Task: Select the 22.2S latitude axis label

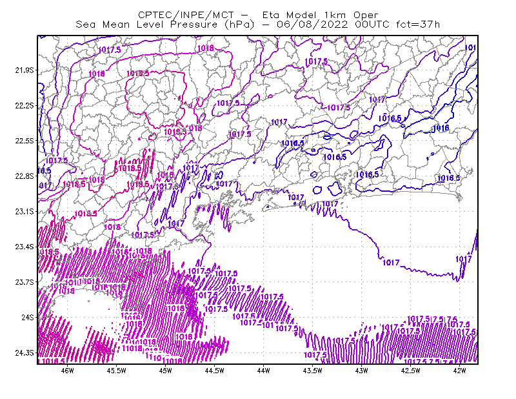Action: point(25,105)
